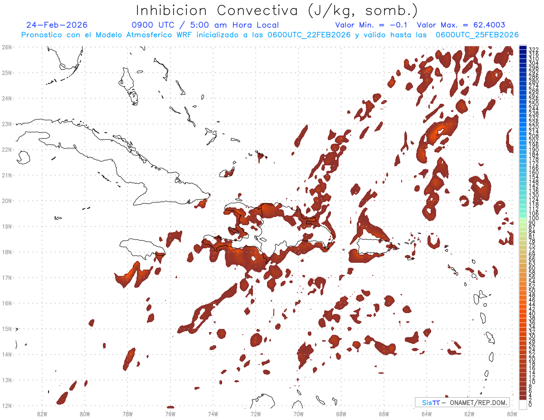The height and width of the screenshot is (420, 544).
Task: Click the color scale label '60'
Action: (532, 268)
